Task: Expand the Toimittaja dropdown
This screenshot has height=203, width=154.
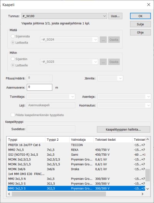Action: (x=72, y=97)
